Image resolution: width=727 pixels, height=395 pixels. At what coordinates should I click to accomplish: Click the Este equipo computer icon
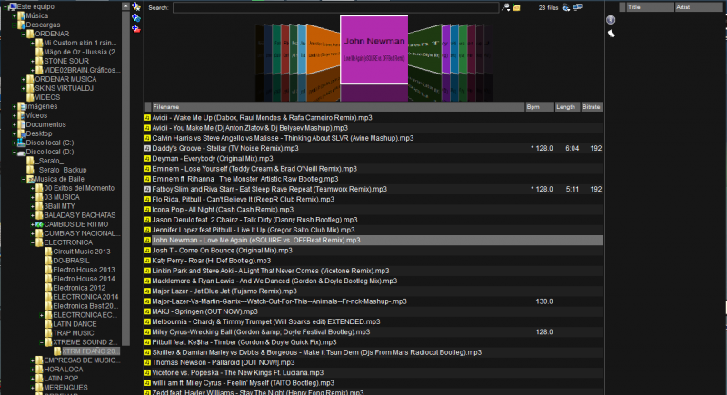point(13,6)
